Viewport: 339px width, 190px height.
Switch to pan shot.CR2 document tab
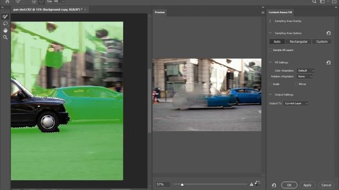pos(48,9)
